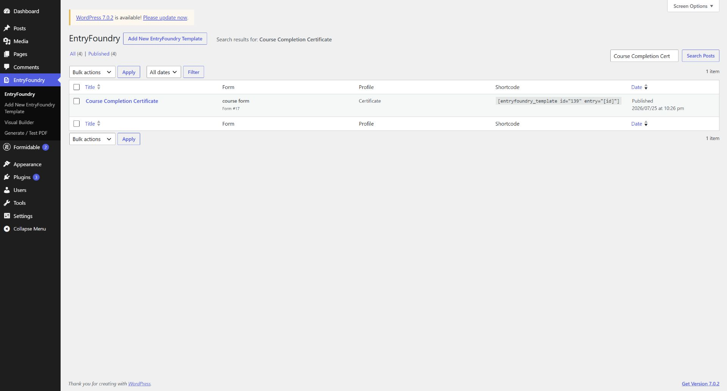Click the Settings sliders icon
Viewport: 727px width, 391px height.
click(7, 216)
